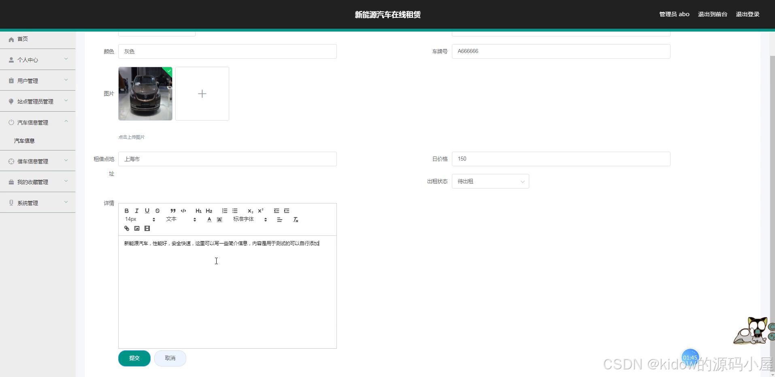This screenshot has height=377, width=775.
Task: Collapse the 汽车信息管理 sidebar menu
Action: point(38,122)
